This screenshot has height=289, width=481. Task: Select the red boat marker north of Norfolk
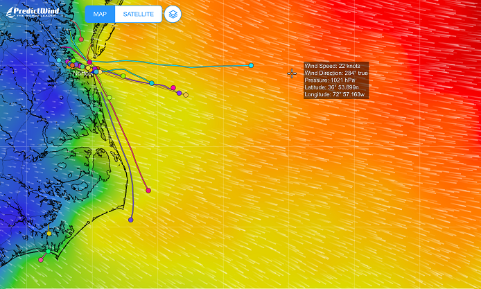[x=81, y=39]
